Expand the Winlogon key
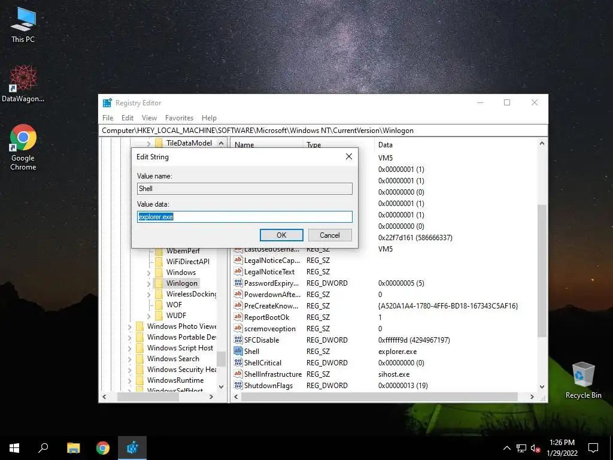 (148, 283)
